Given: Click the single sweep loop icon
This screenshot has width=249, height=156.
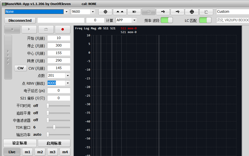Looking at the screenshot, I should pos(46,29).
